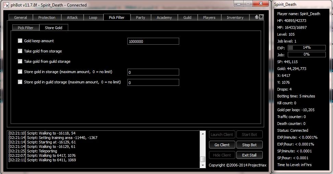Switch to the Pick Filter sub-tab
This screenshot has height=174, width=333.
(x=25, y=28)
